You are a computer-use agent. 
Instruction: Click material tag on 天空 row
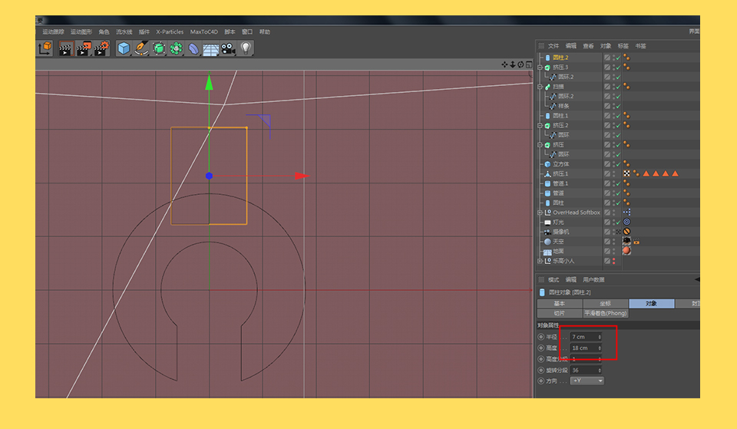tap(626, 241)
